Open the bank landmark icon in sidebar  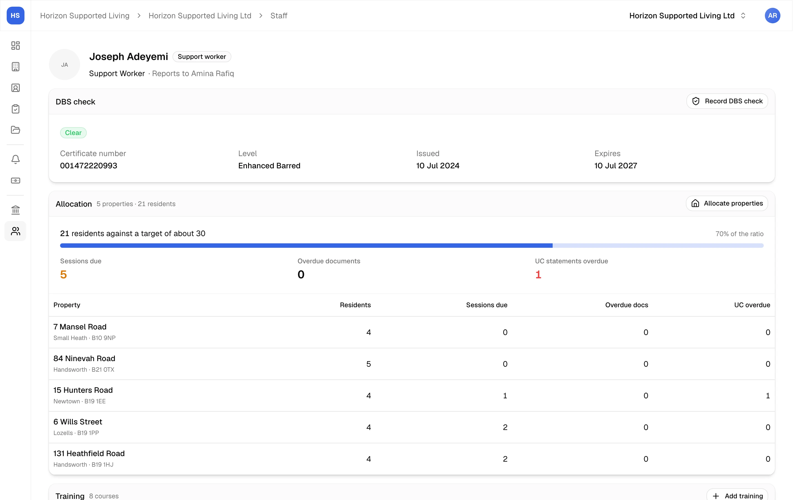(x=15, y=210)
